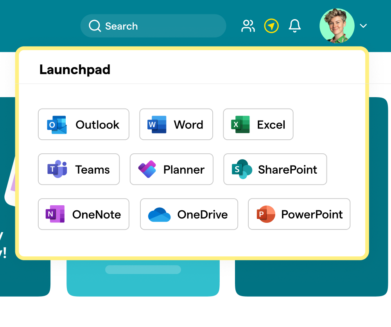Open the notifications bell icon
The width and height of the screenshot is (391, 327).
(295, 26)
